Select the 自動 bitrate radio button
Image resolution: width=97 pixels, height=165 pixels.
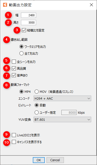(x=37, y=105)
